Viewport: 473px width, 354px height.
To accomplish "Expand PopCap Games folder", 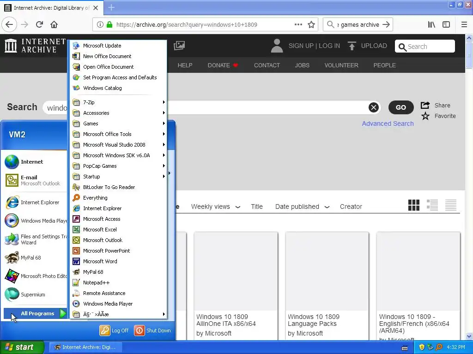I will (x=118, y=166).
